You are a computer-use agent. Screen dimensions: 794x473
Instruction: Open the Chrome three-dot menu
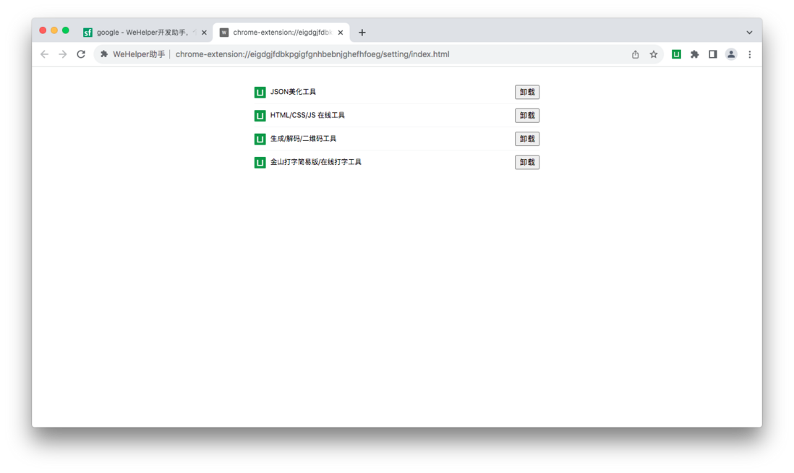point(750,54)
